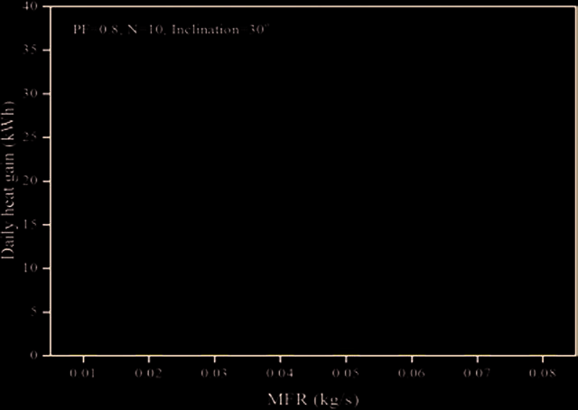Select the x-axis tick label "0.03"
This screenshot has height=410, width=578.
pyautogui.click(x=214, y=374)
